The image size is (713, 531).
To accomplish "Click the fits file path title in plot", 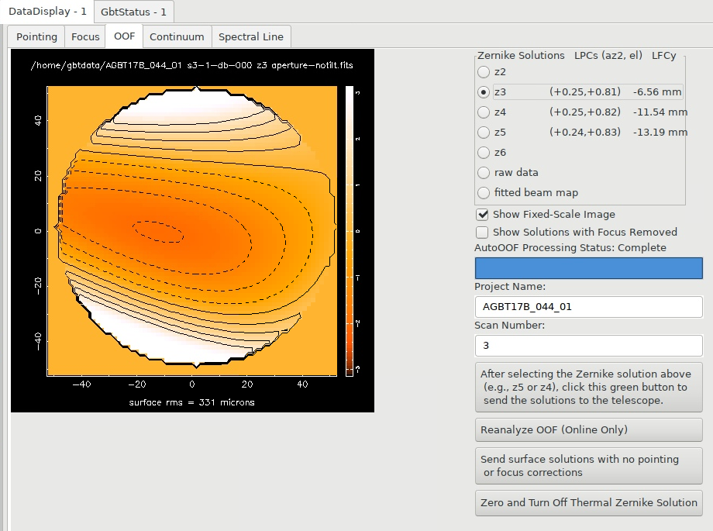I will coord(192,65).
